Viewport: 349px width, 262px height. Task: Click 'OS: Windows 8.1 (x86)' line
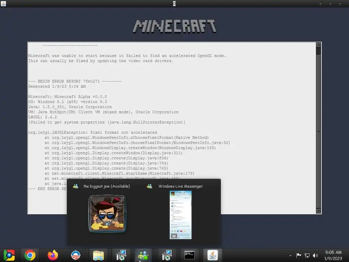pyautogui.click(x=67, y=102)
